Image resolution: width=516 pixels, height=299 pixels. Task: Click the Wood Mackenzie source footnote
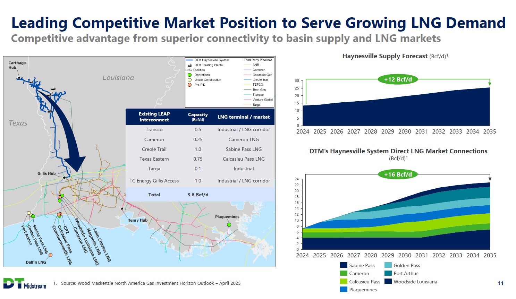151,283
